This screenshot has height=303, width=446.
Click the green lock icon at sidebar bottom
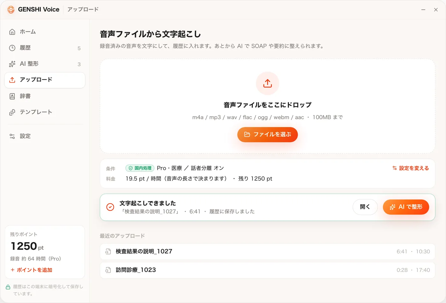8,287
